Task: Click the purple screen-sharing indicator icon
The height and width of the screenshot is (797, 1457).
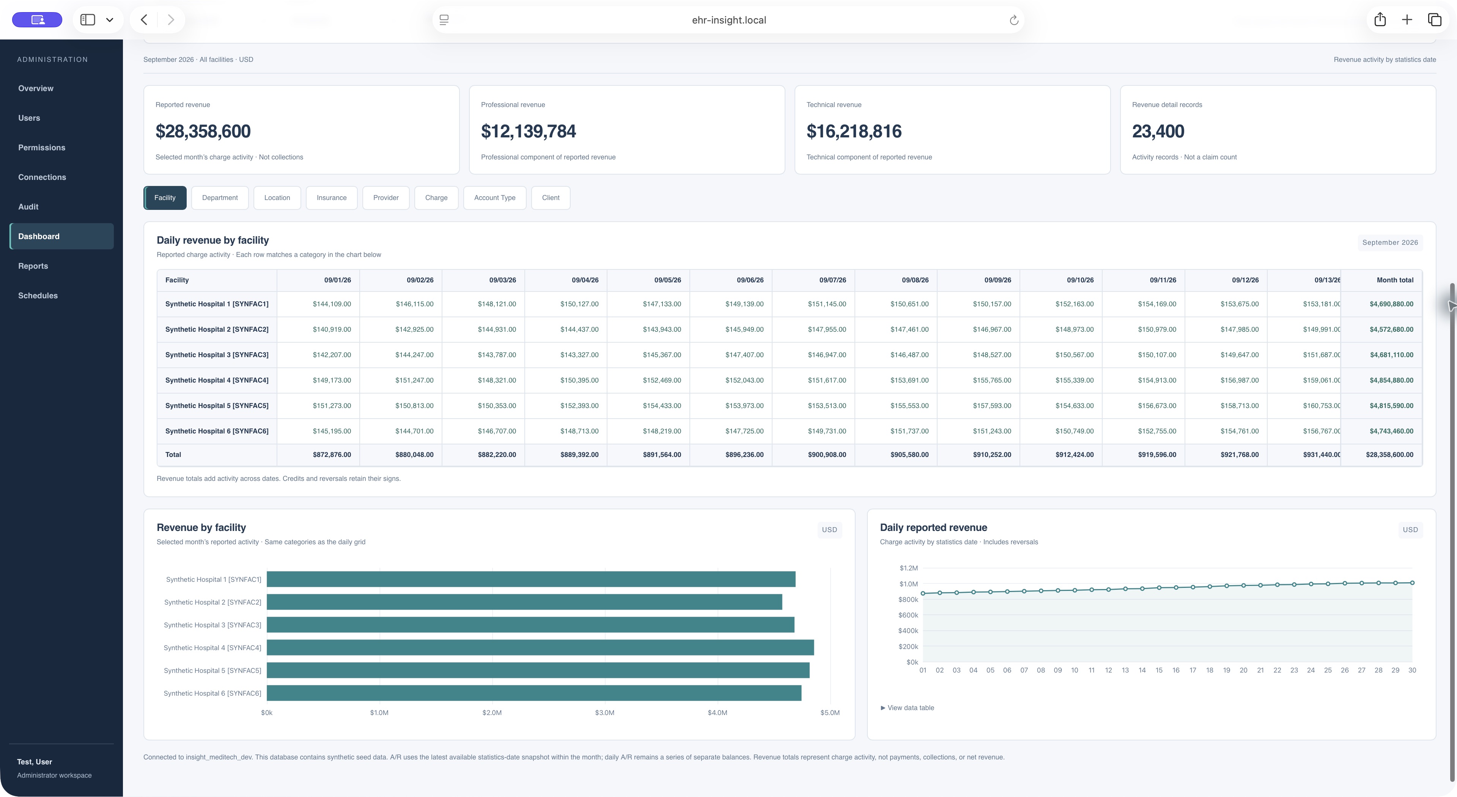Action: coord(37,20)
